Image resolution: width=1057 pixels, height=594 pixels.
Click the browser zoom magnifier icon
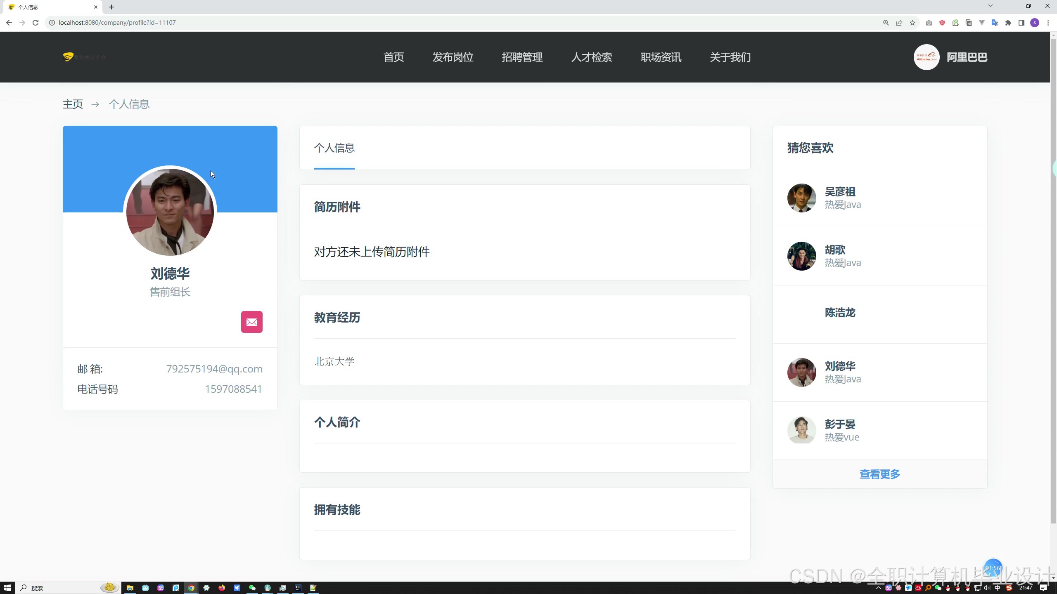click(886, 23)
